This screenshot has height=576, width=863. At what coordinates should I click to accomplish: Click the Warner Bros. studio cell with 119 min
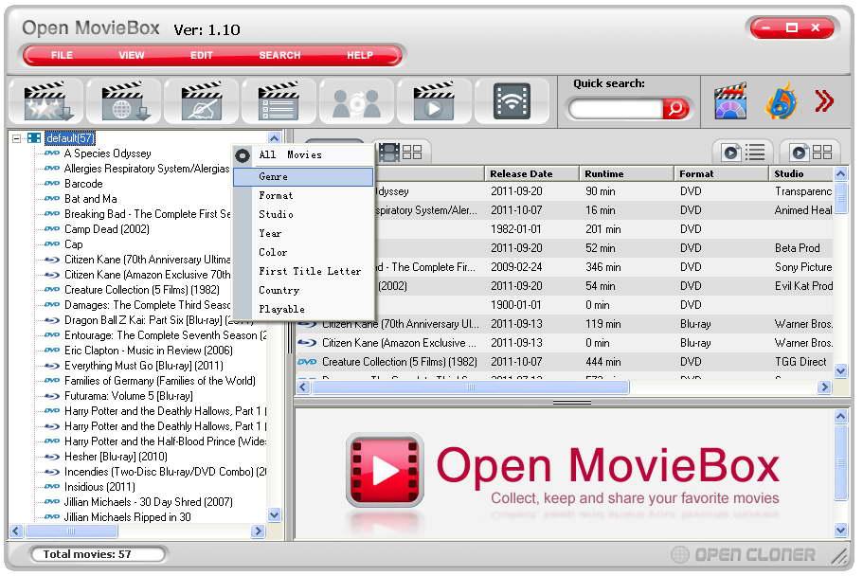[x=803, y=324]
